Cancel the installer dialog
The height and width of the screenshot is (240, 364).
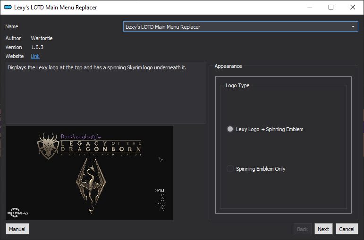[x=347, y=229]
